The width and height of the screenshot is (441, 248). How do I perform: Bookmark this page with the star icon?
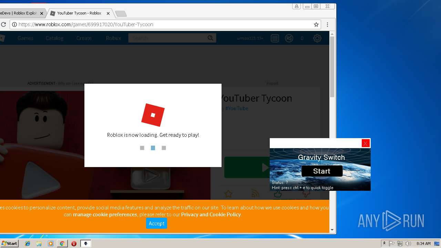point(316,24)
